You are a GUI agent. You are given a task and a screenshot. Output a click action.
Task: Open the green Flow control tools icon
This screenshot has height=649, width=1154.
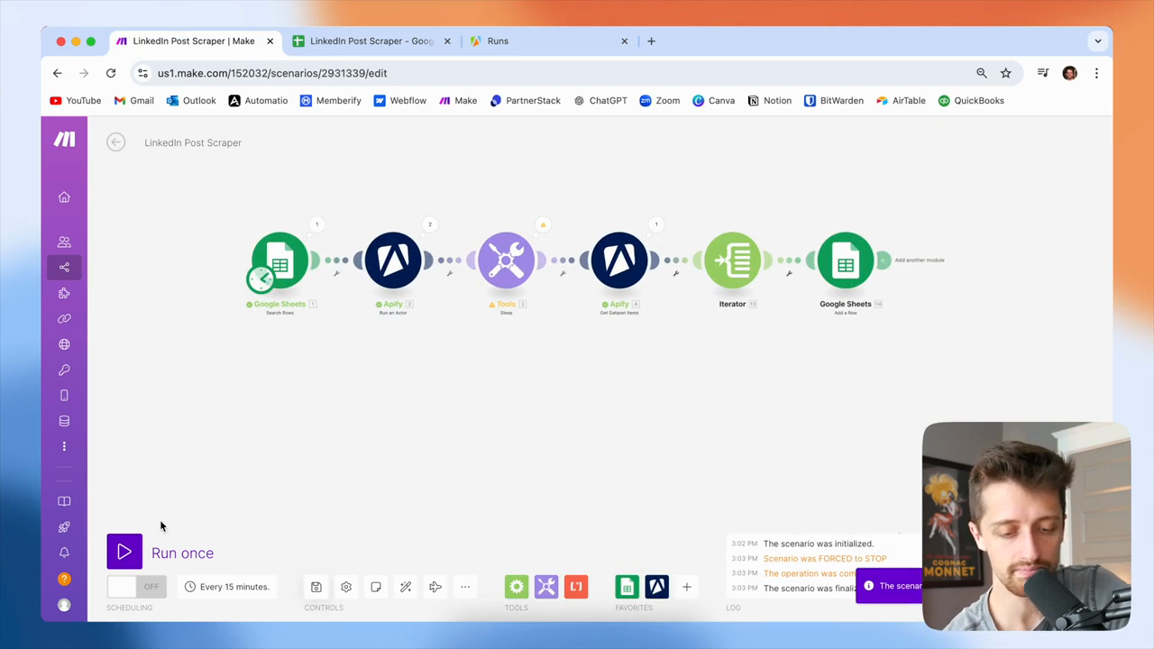click(517, 587)
